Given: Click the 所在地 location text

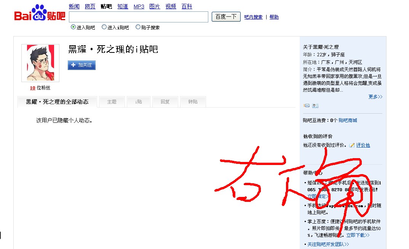Looking at the screenshot, I should coord(332,62).
